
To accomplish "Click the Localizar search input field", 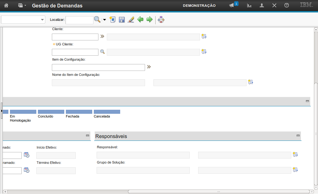I will pos(79,20).
